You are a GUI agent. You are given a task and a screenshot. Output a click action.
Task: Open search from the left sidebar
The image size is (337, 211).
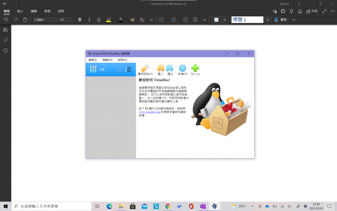click(x=6, y=40)
